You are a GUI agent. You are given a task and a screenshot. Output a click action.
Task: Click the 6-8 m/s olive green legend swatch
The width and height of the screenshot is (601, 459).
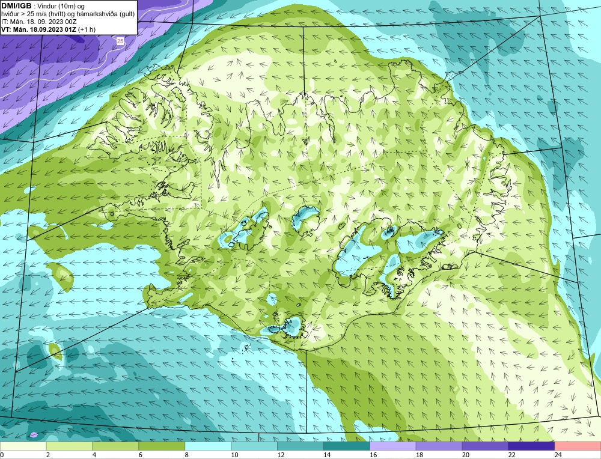[x=162, y=446]
